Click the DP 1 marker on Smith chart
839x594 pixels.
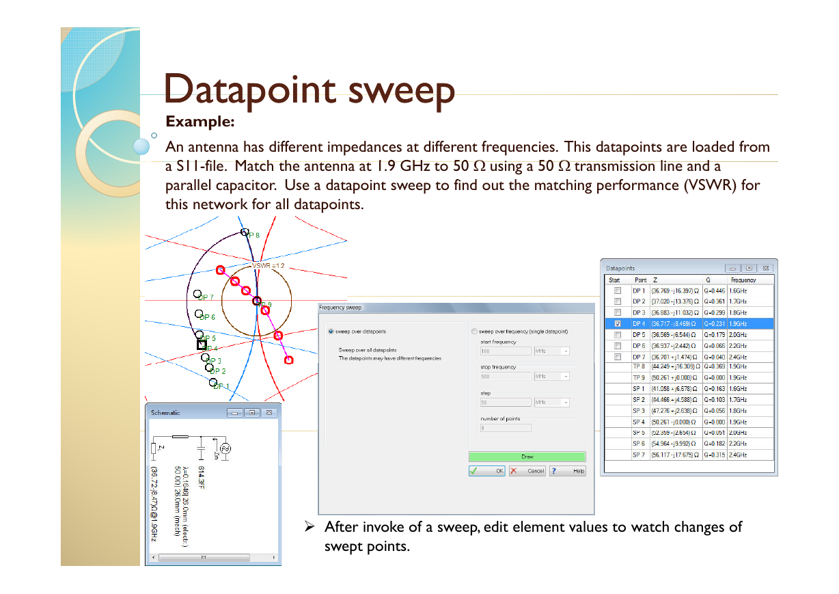coord(213,382)
